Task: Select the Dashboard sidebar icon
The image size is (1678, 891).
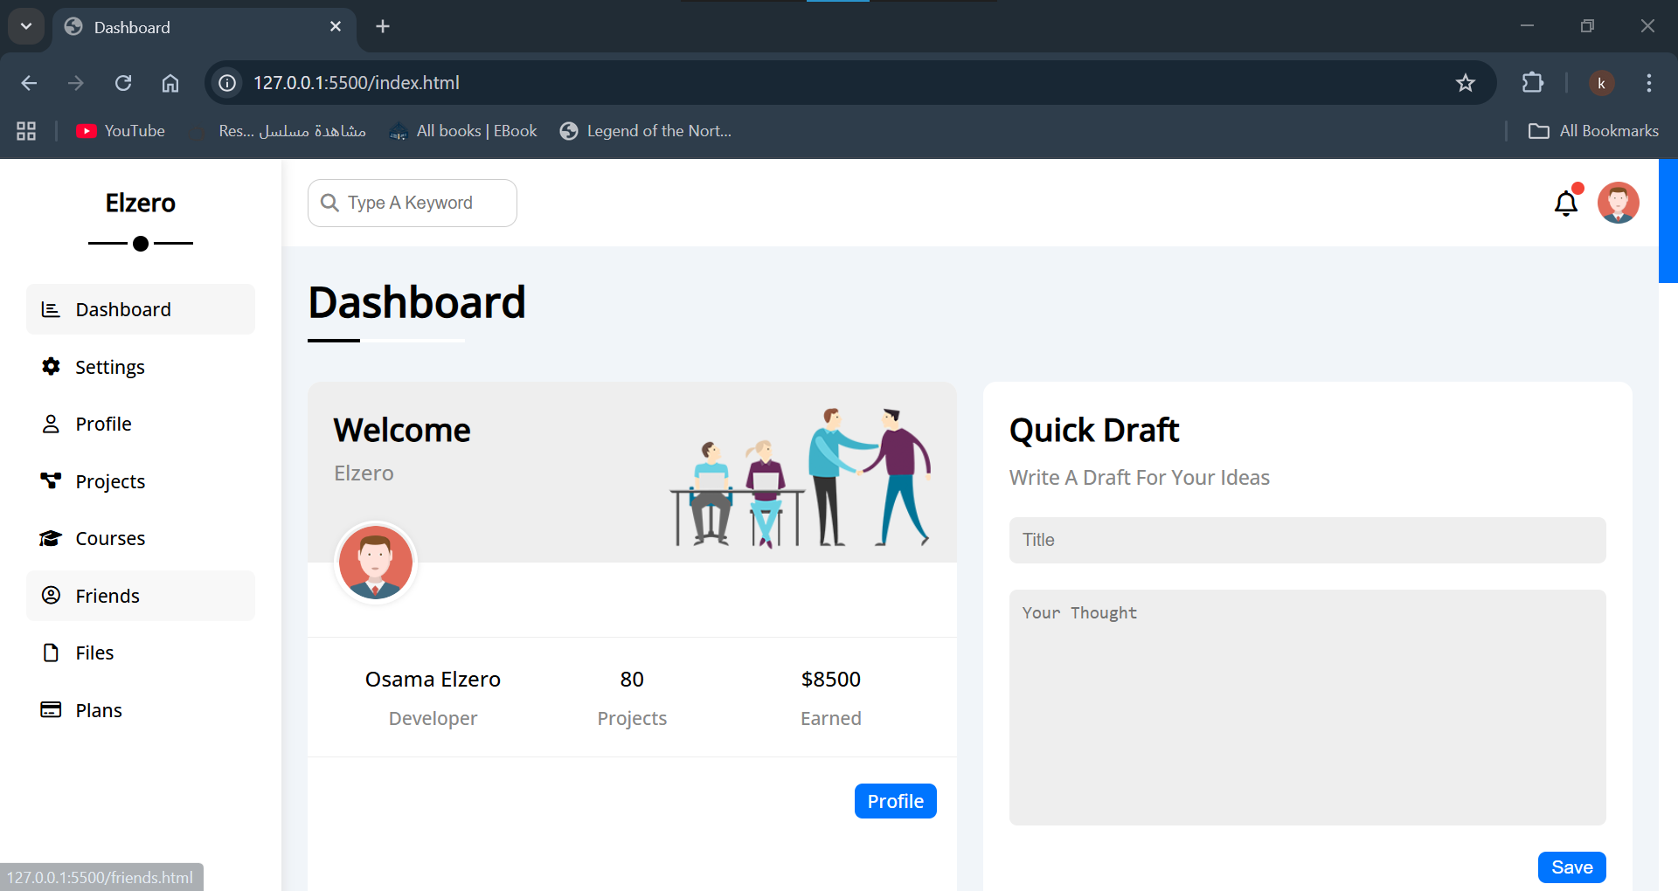Action: [x=50, y=309]
